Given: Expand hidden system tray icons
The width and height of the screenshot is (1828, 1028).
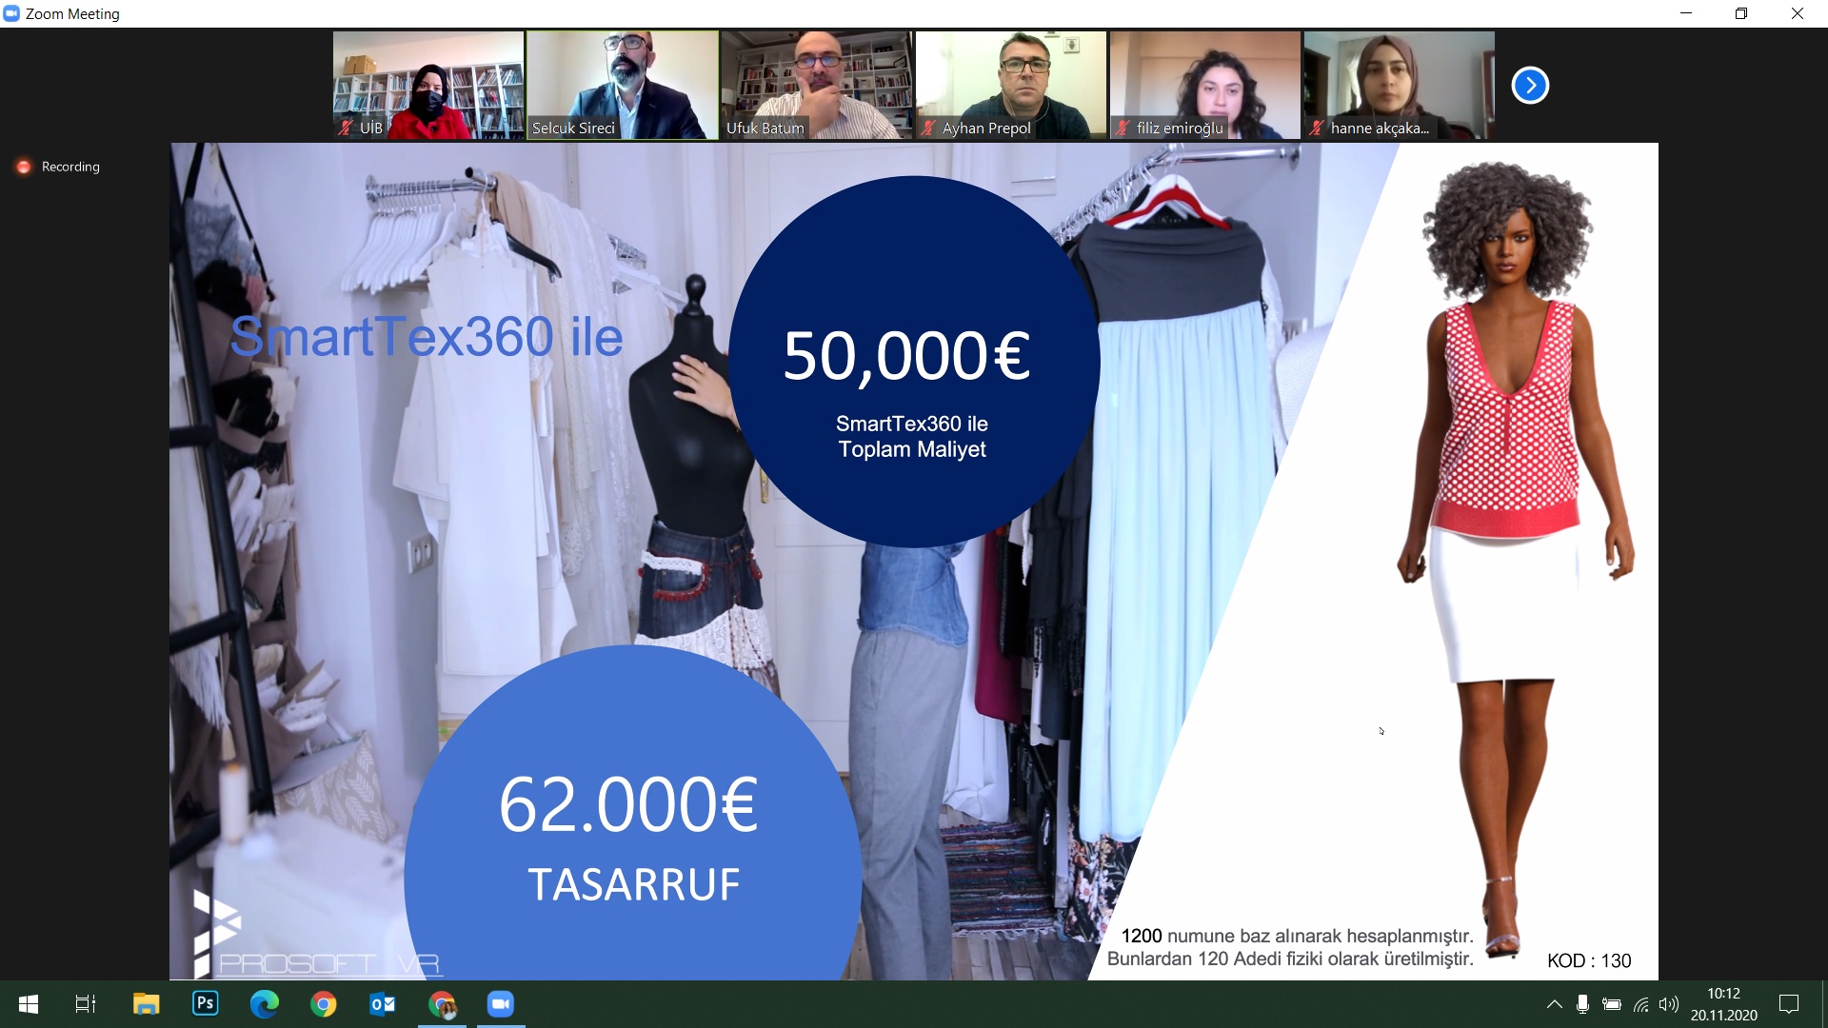Looking at the screenshot, I should [x=1554, y=1004].
